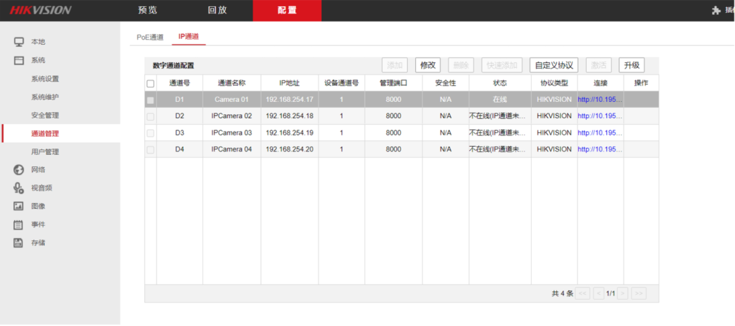Viewport: 735px width, 326px height.
Task: Tick the checkbox for channel D4
Action: point(150,149)
